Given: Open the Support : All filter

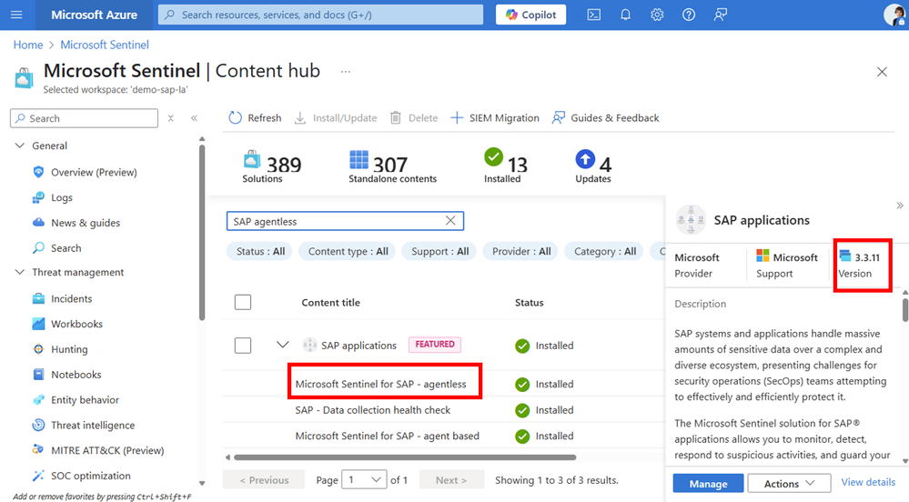Looking at the screenshot, I should (x=440, y=251).
